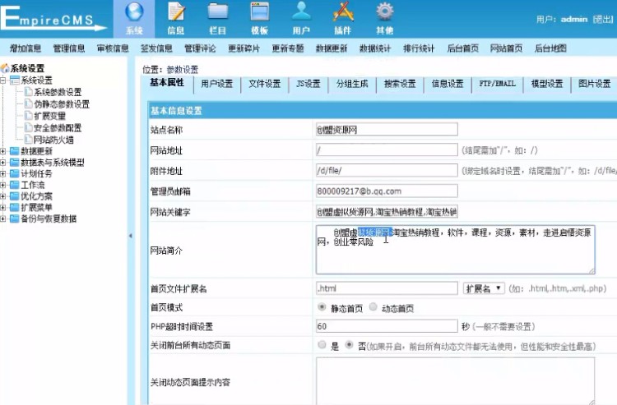Open the 管理评论 link

(x=200, y=48)
